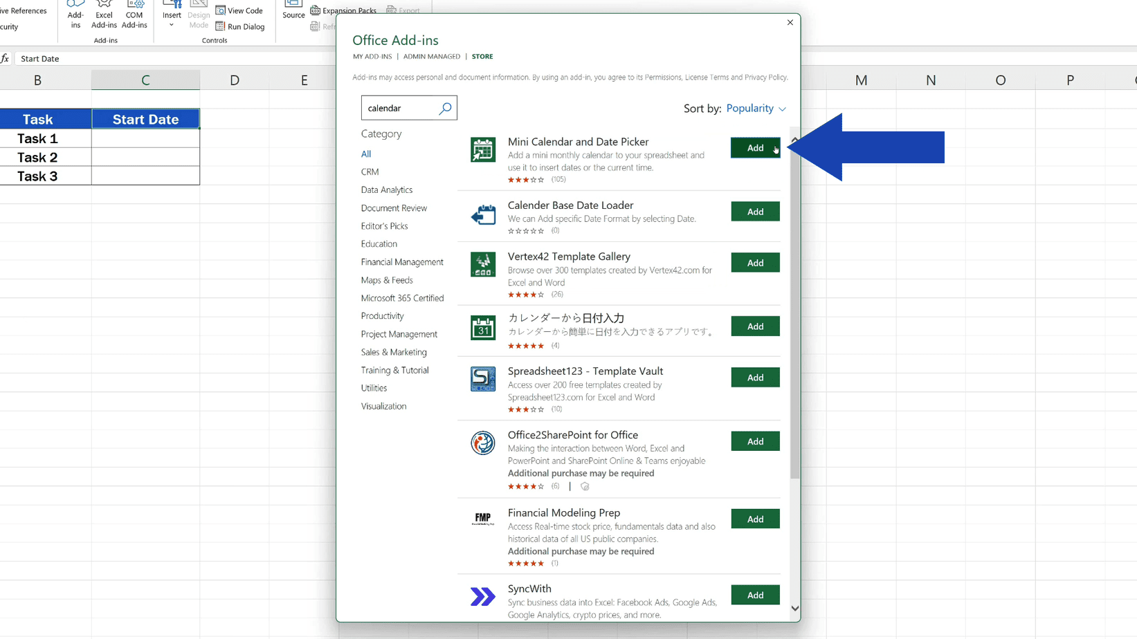The width and height of the screenshot is (1137, 639).
Task: Select the Project Management category
Action: [399, 334]
